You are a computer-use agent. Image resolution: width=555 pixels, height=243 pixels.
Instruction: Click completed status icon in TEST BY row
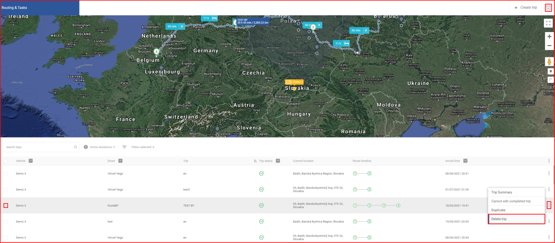tap(261, 205)
